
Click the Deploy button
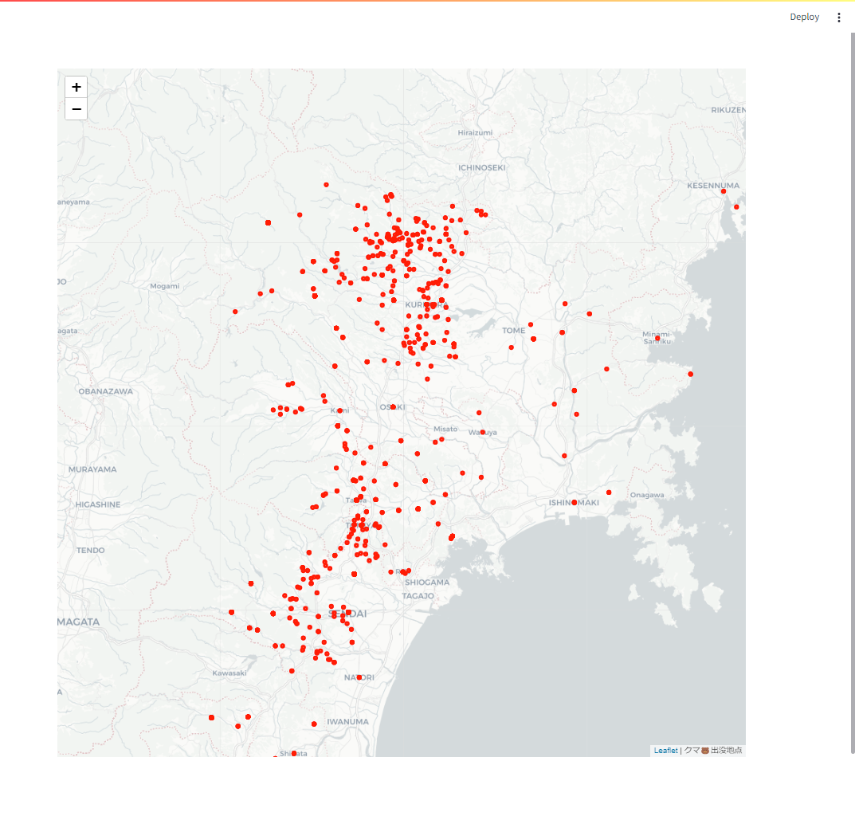tap(804, 17)
